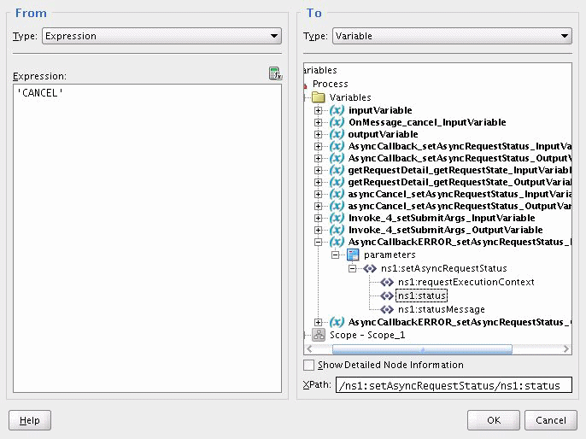This screenshot has width=586, height=439.
Task: Expand the OnMessage_cancel_InputVariable node
Action: pos(318,122)
